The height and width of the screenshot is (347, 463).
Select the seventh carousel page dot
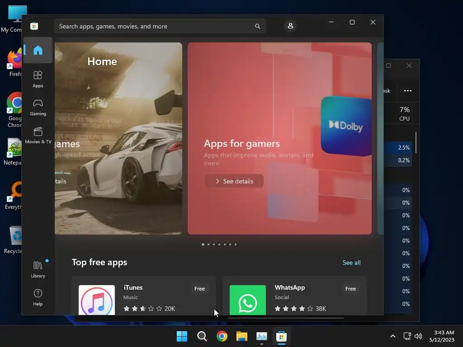point(235,244)
